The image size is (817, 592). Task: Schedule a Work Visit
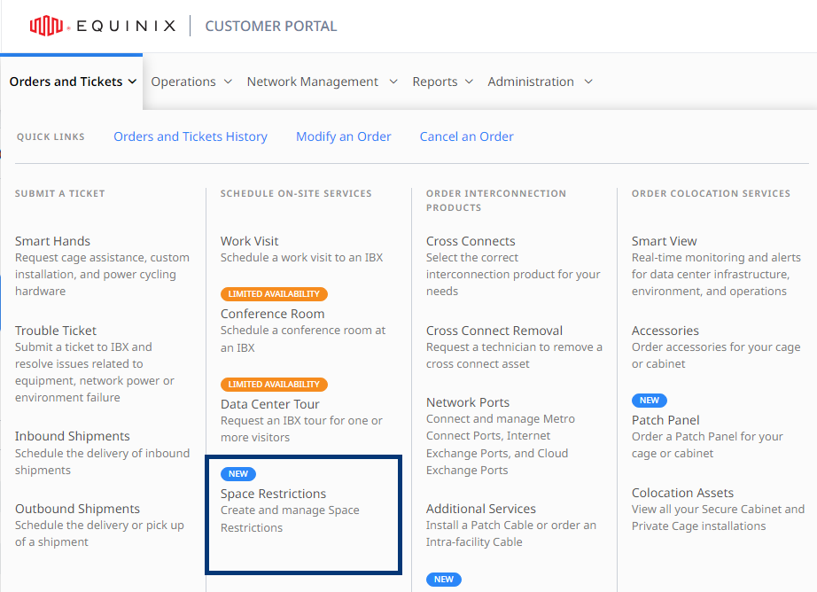coord(250,241)
